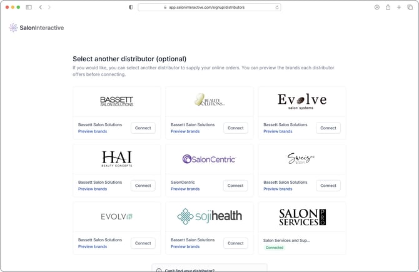
Task: Connect the SalonCentric distributor
Action: tap(235, 186)
